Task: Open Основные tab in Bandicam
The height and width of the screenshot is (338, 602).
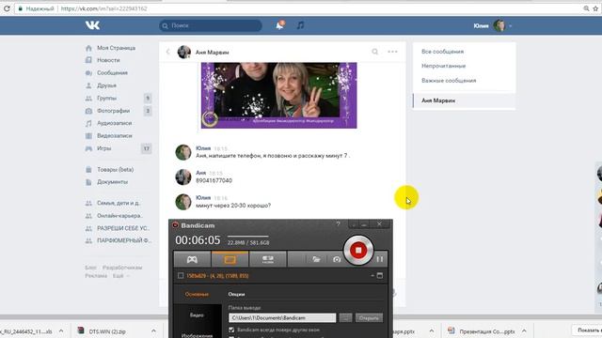Action: pos(197,294)
